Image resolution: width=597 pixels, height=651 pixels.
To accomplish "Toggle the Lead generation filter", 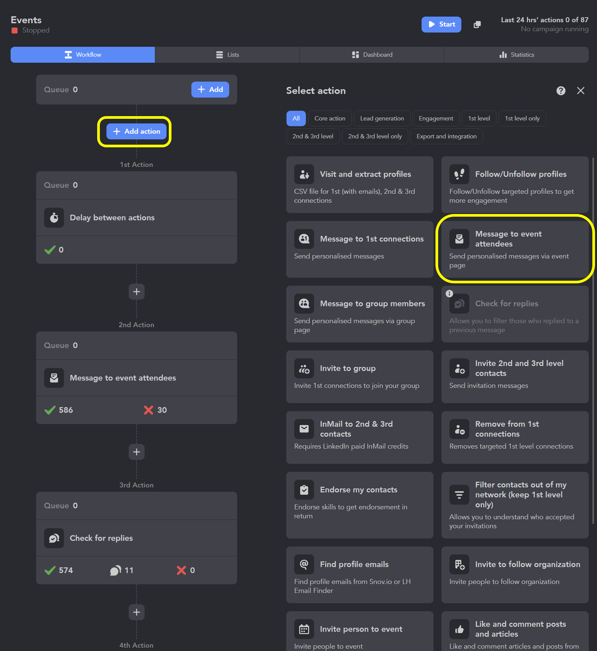I will 382,118.
